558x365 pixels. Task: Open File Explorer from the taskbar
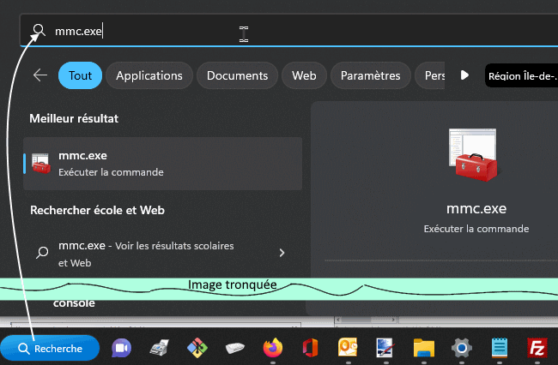click(x=423, y=348)
